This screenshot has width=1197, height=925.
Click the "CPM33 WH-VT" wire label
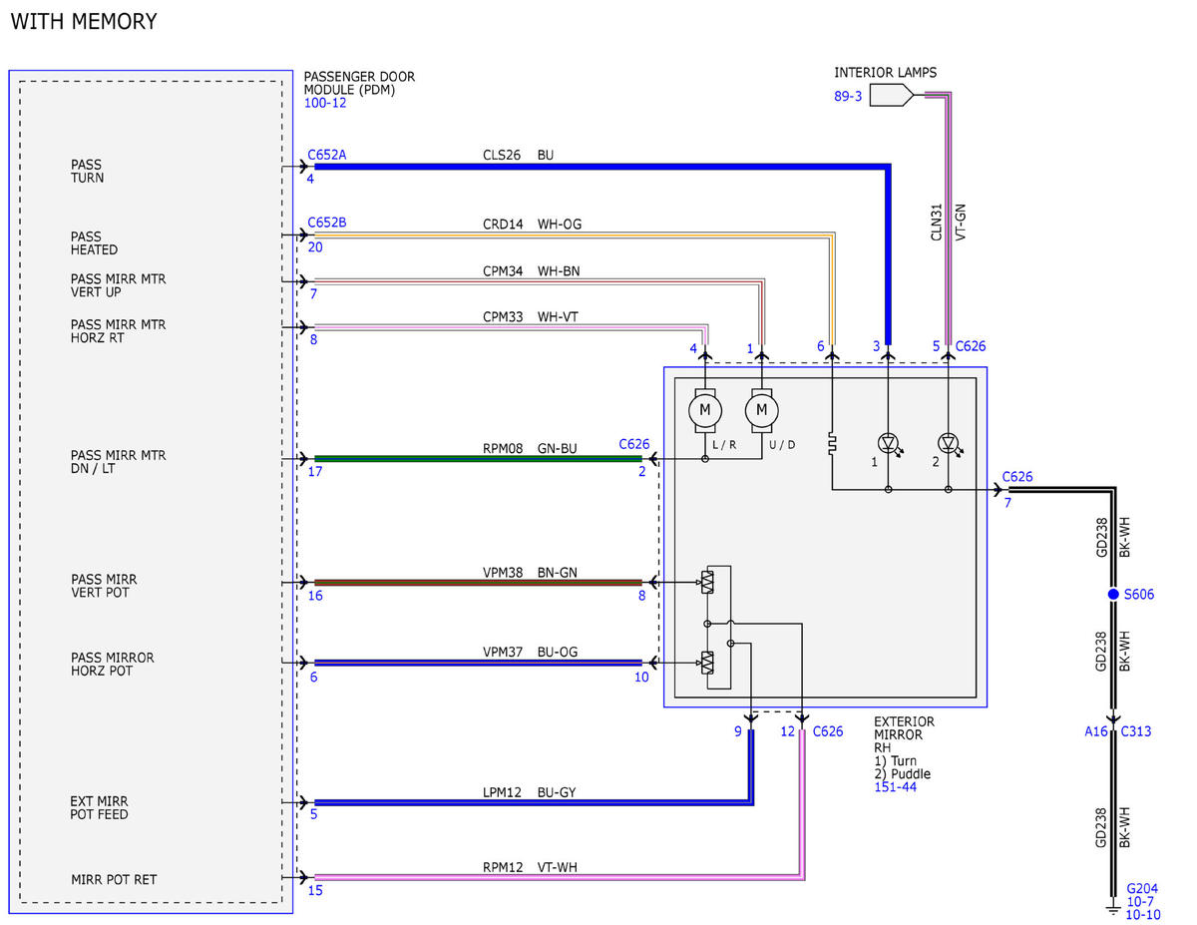point(530,316)
